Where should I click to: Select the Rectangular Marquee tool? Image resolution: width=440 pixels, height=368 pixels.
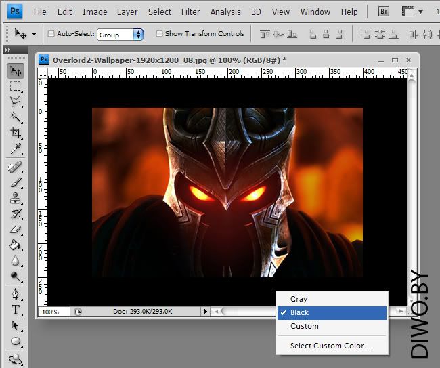(16, 86)
